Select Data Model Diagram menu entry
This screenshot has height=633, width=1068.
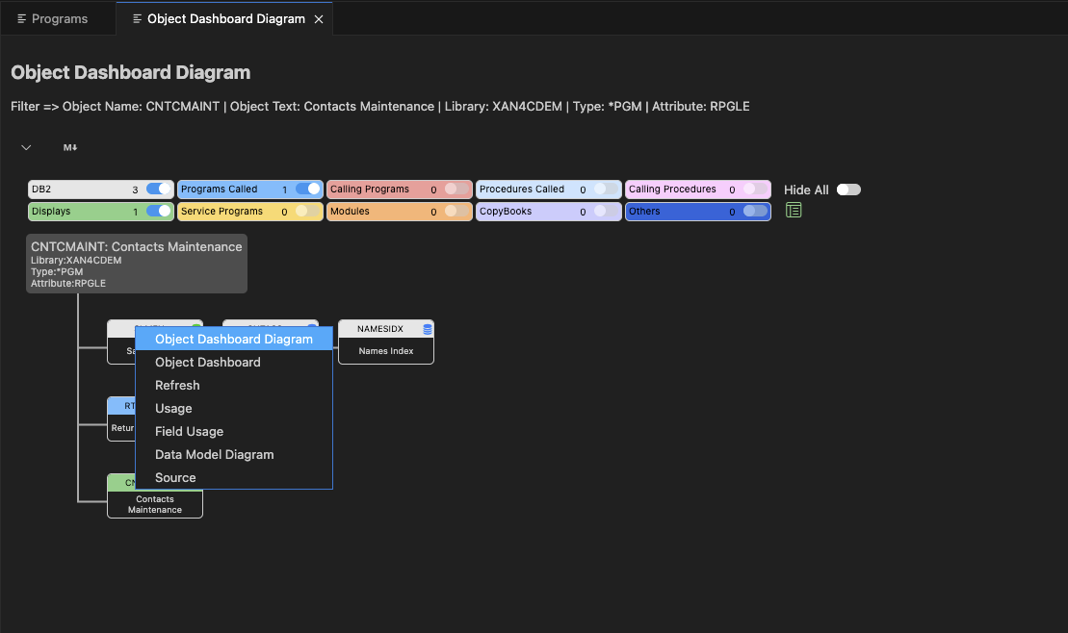[214, 454]
